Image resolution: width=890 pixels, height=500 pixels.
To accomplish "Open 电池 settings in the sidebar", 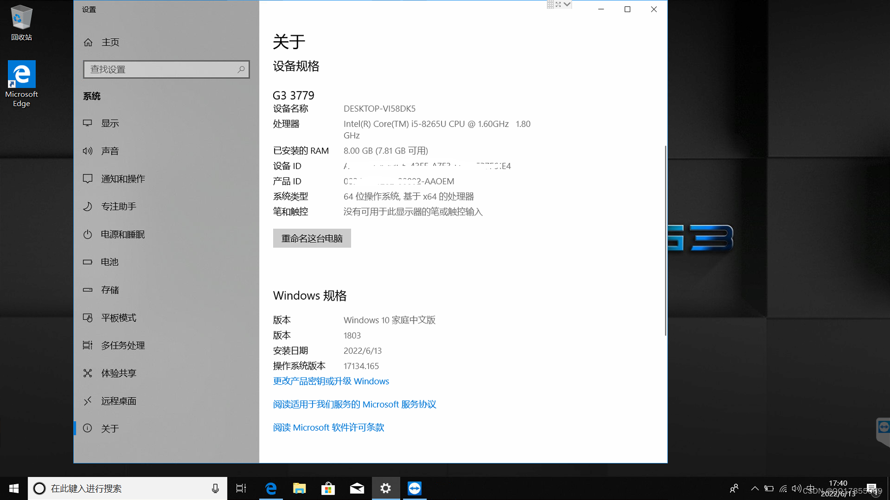I will point(109,262).
